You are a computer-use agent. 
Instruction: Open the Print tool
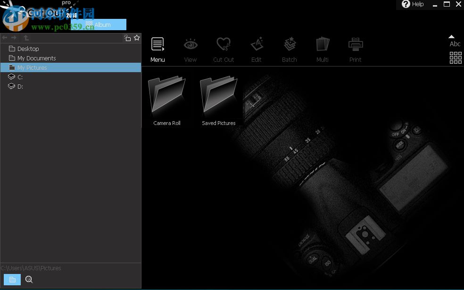tap(356, 50)
